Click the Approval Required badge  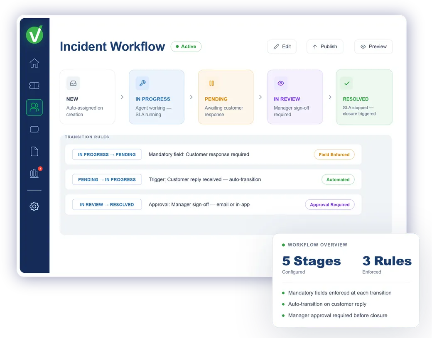pyautogui.click(x=330, y=205)
